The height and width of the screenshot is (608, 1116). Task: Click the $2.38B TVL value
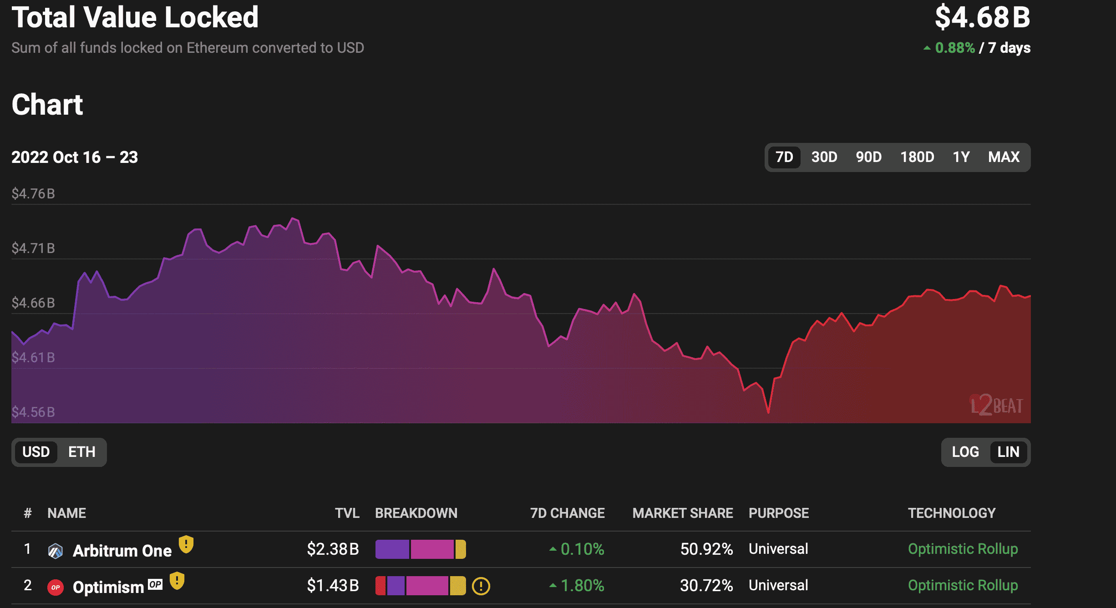click(333, 549)
